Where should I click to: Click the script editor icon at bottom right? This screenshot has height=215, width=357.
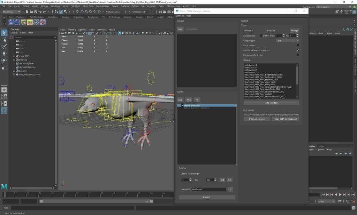coord(353,208)
